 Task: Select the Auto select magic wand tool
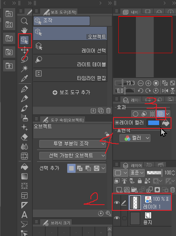pyautogui.click(x=24, y=69)
